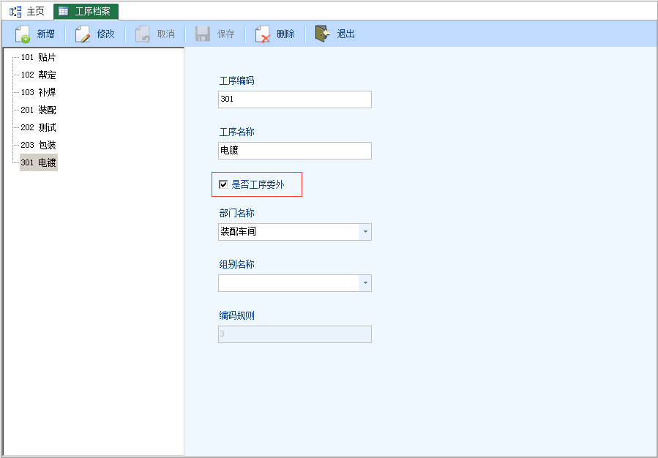Click the 新增 (Add) page icon
This screenshot has height=458, width=658.
point(22,34)
